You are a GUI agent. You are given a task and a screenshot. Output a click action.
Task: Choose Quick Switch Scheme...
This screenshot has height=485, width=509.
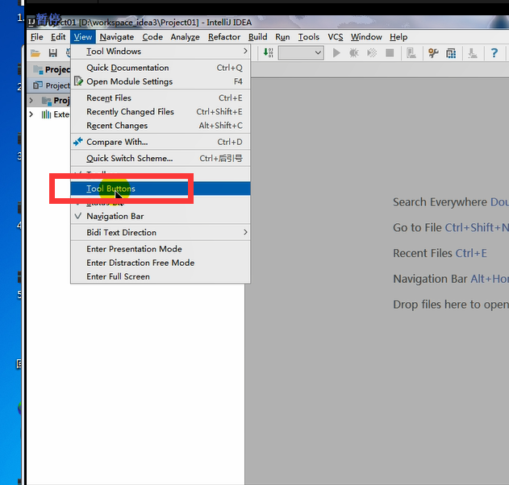pos(161,158)
